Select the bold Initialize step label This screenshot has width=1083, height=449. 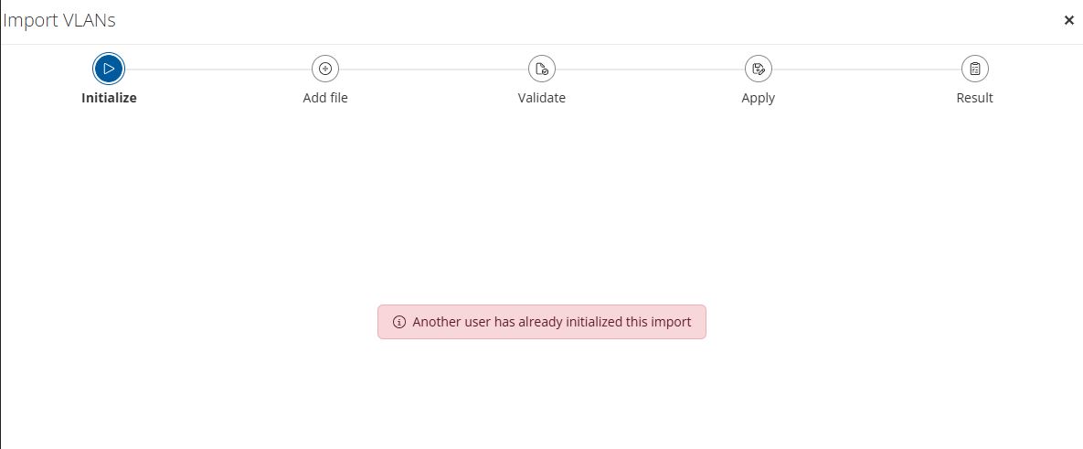[x=109, y=98]
